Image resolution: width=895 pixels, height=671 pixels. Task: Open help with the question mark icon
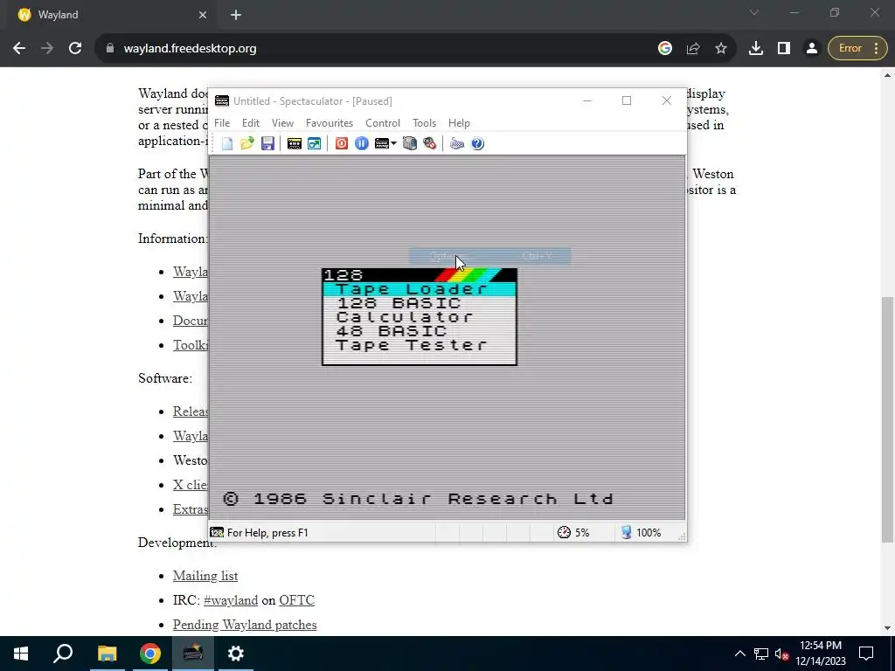pos(478,144)
